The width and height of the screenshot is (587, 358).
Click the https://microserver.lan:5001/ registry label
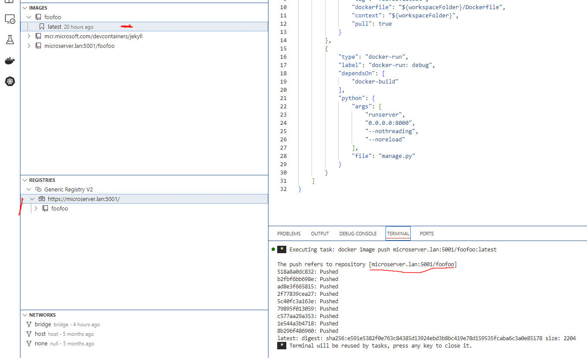click(x=84, y=199)
